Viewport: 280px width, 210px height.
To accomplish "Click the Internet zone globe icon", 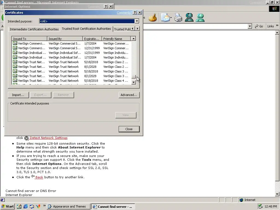I will pyautogui.click(x=241, y=200).
